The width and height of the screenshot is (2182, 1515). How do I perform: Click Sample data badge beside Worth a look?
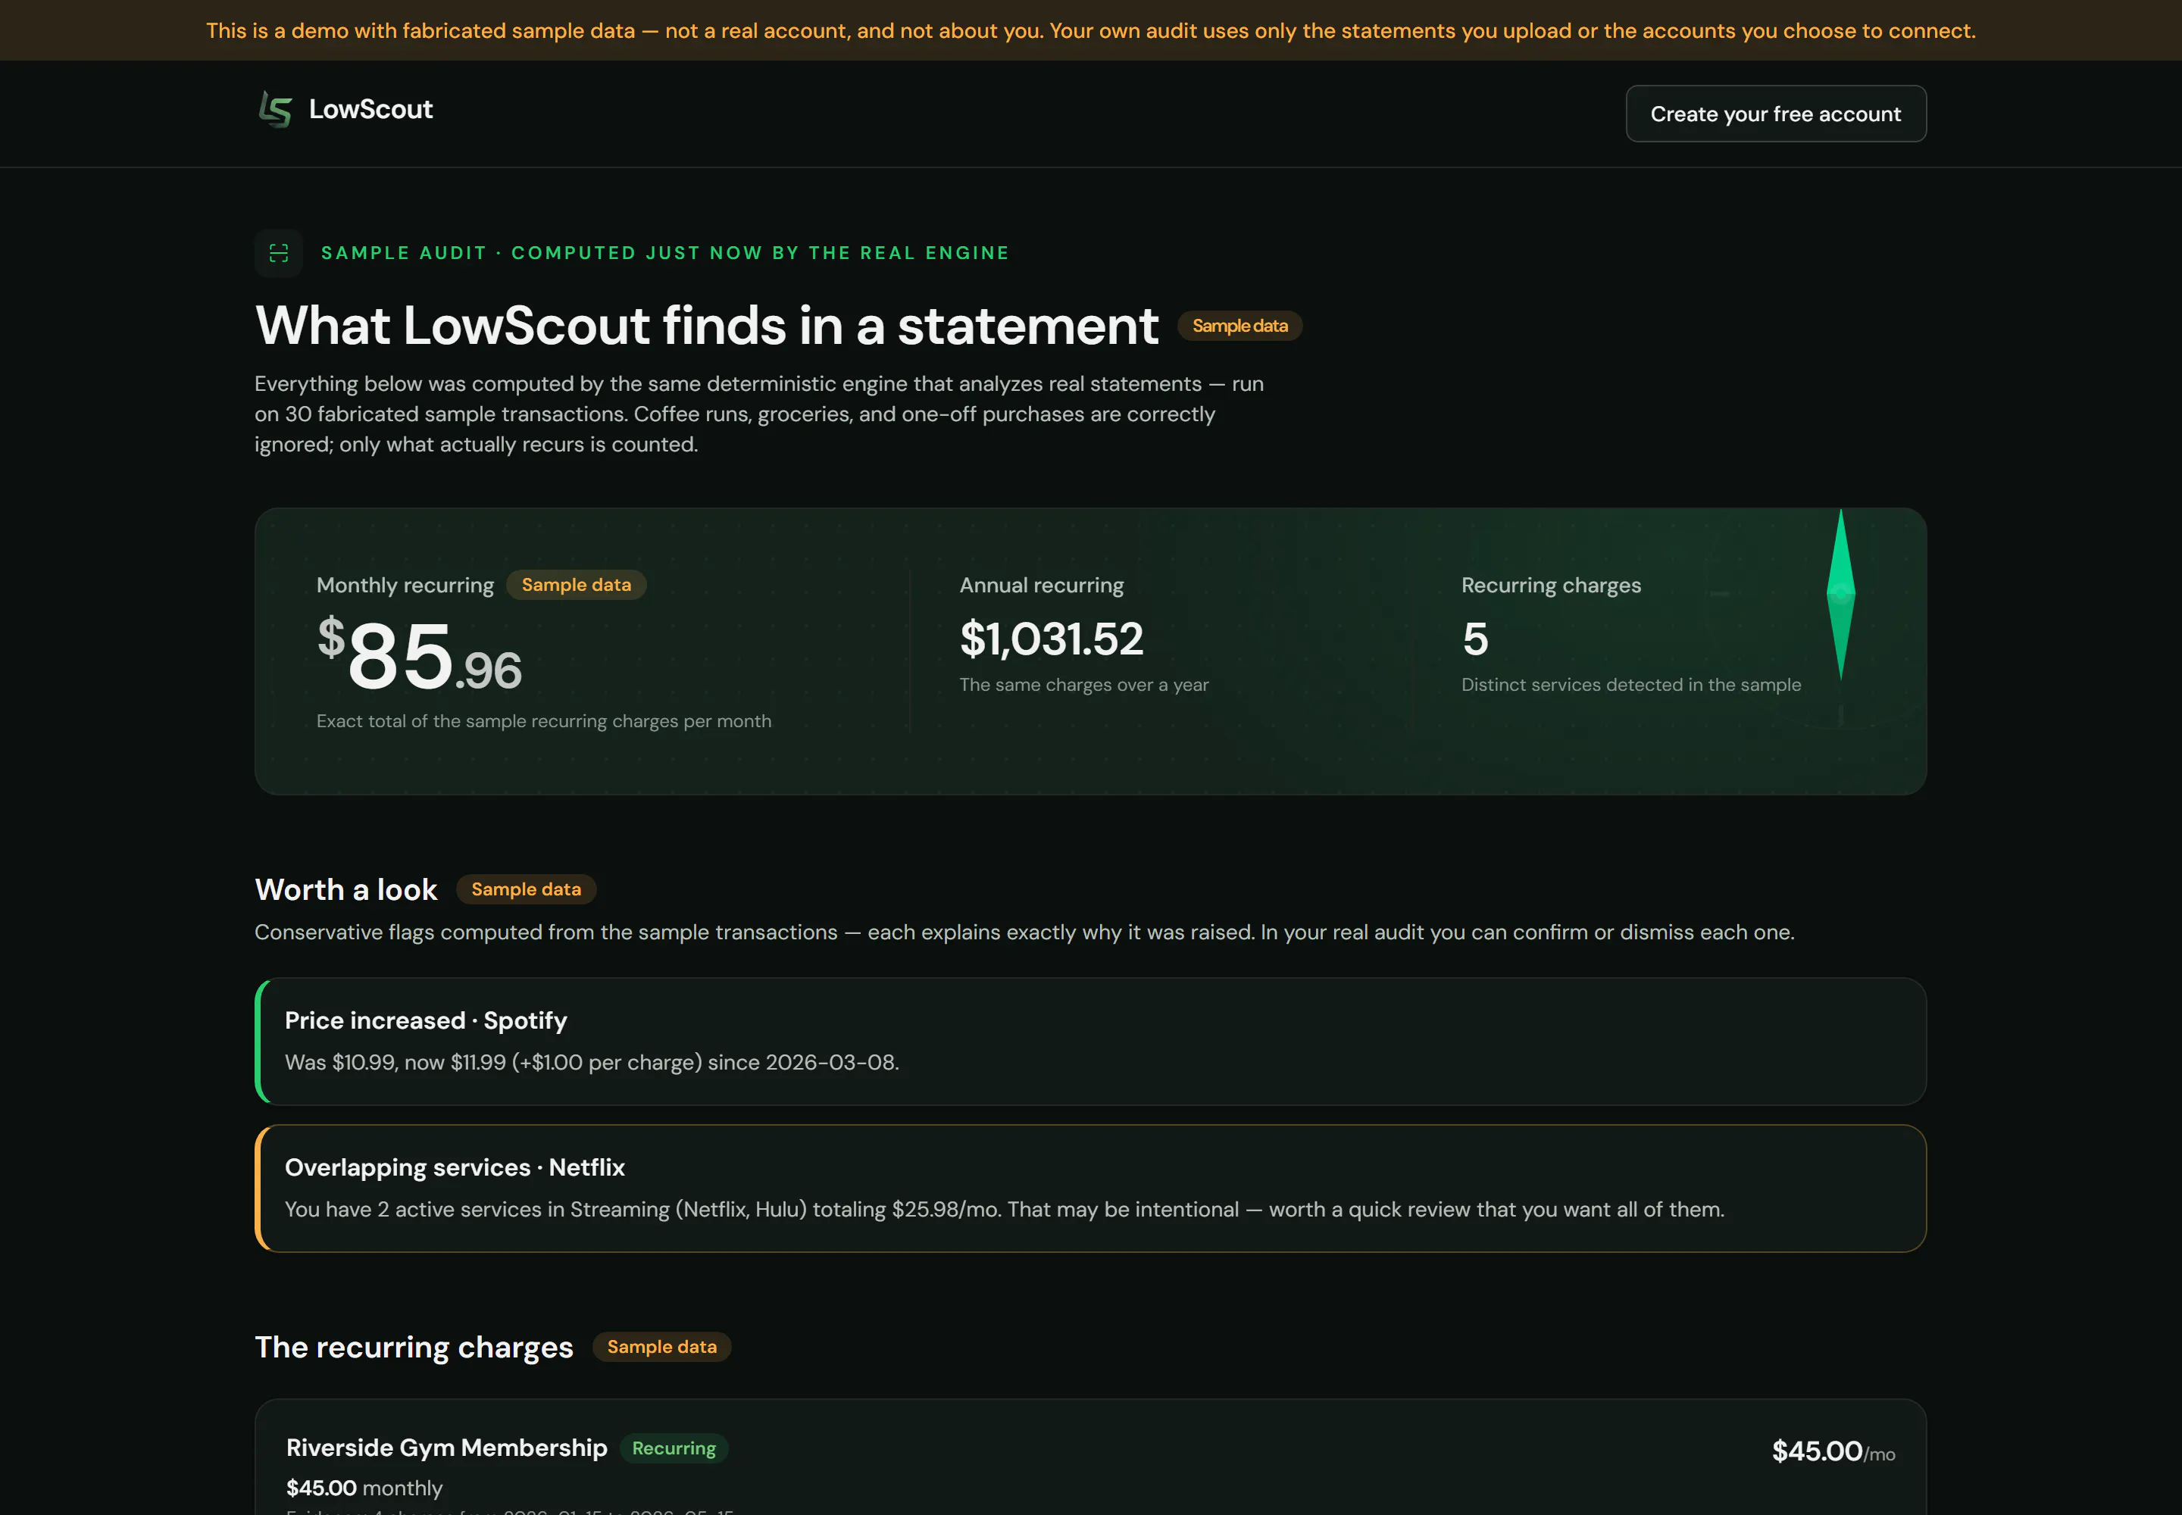[526, 889]
